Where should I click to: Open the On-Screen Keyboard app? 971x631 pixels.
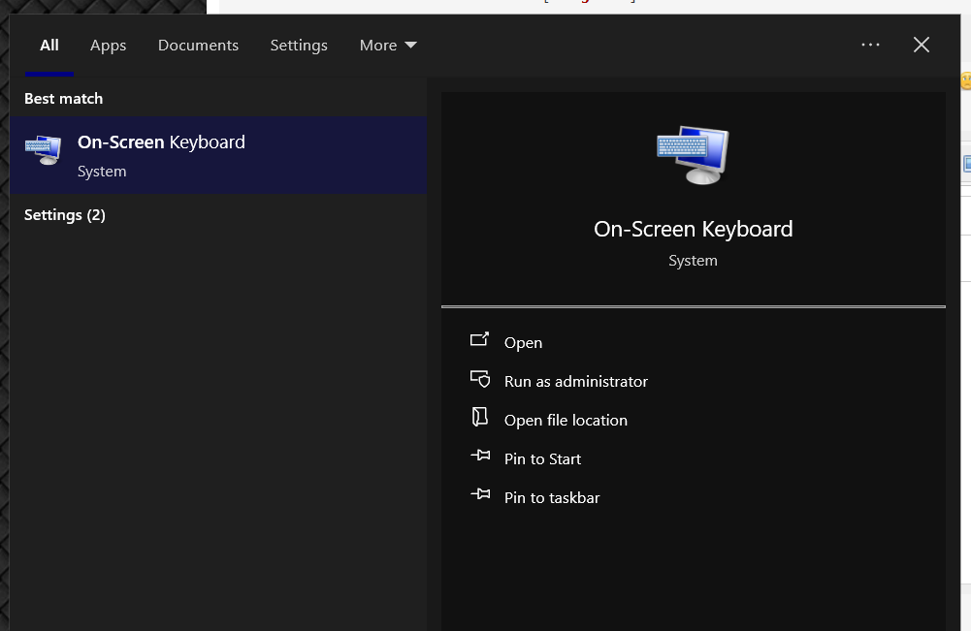pos(523,342)
